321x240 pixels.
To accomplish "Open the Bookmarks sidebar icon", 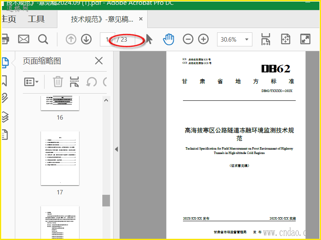I will coord(4,80).
